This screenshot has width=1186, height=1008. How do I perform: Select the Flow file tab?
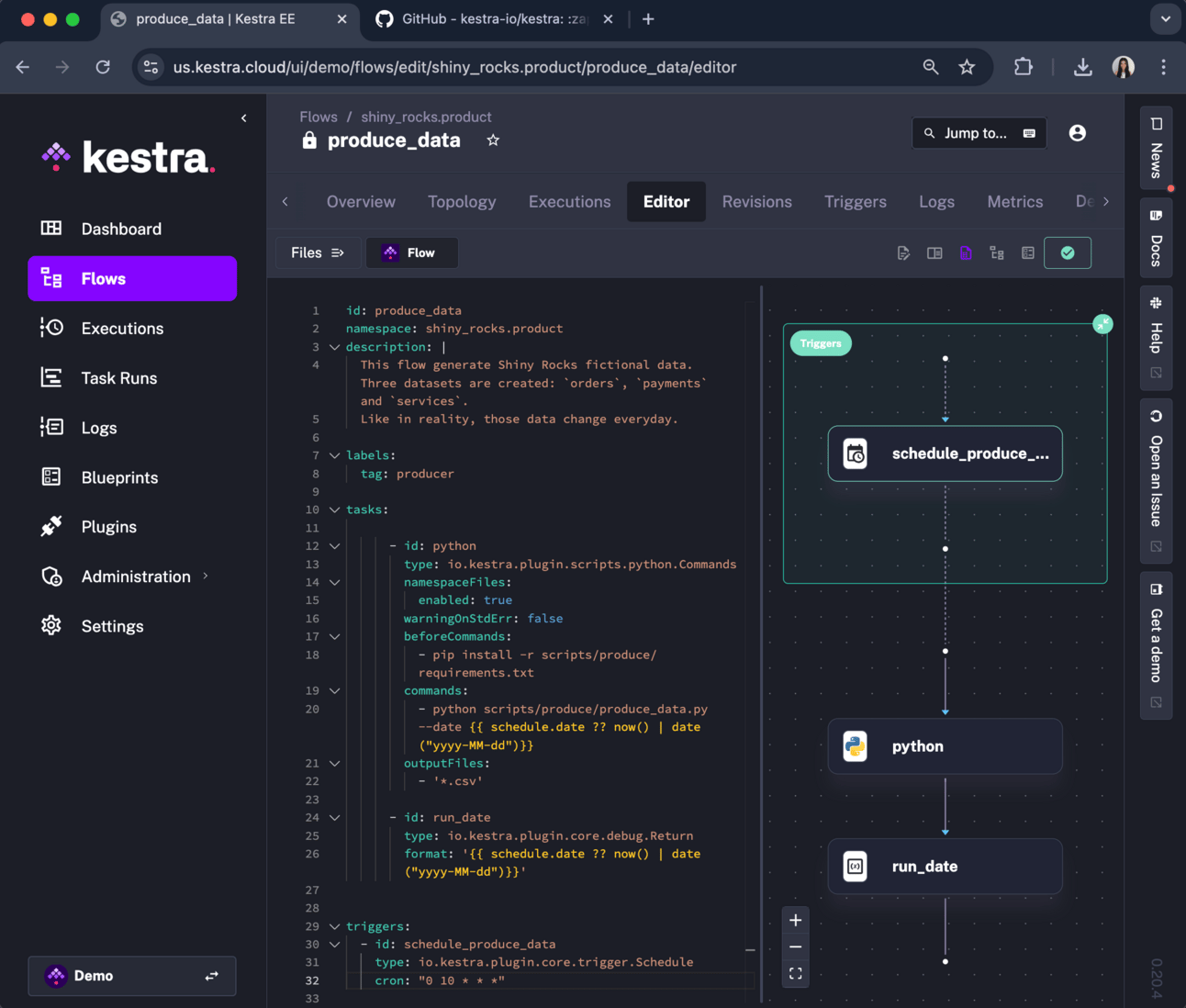411,252
